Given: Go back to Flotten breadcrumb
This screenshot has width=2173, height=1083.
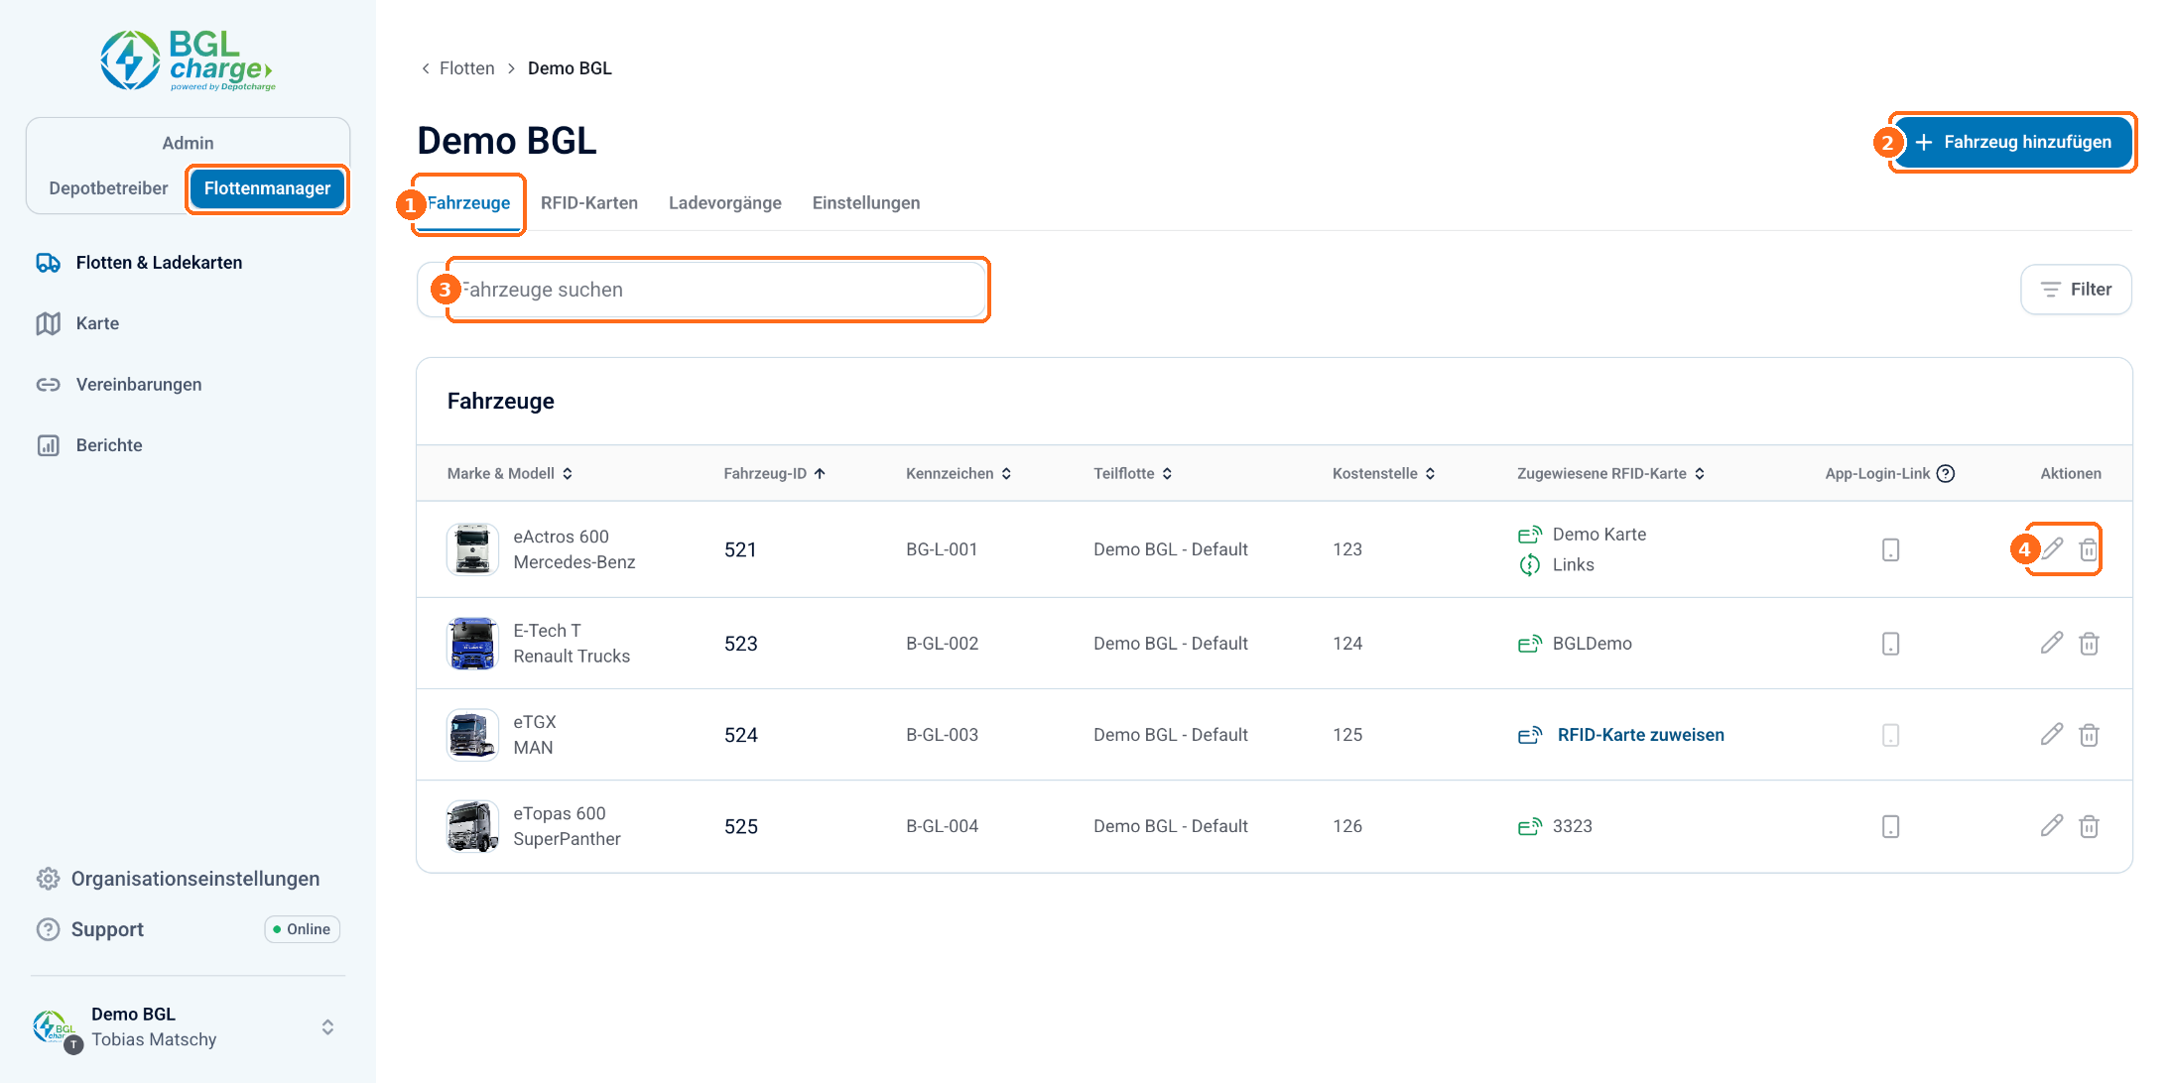Looking at the screenshot, I should tap(466, 68).
